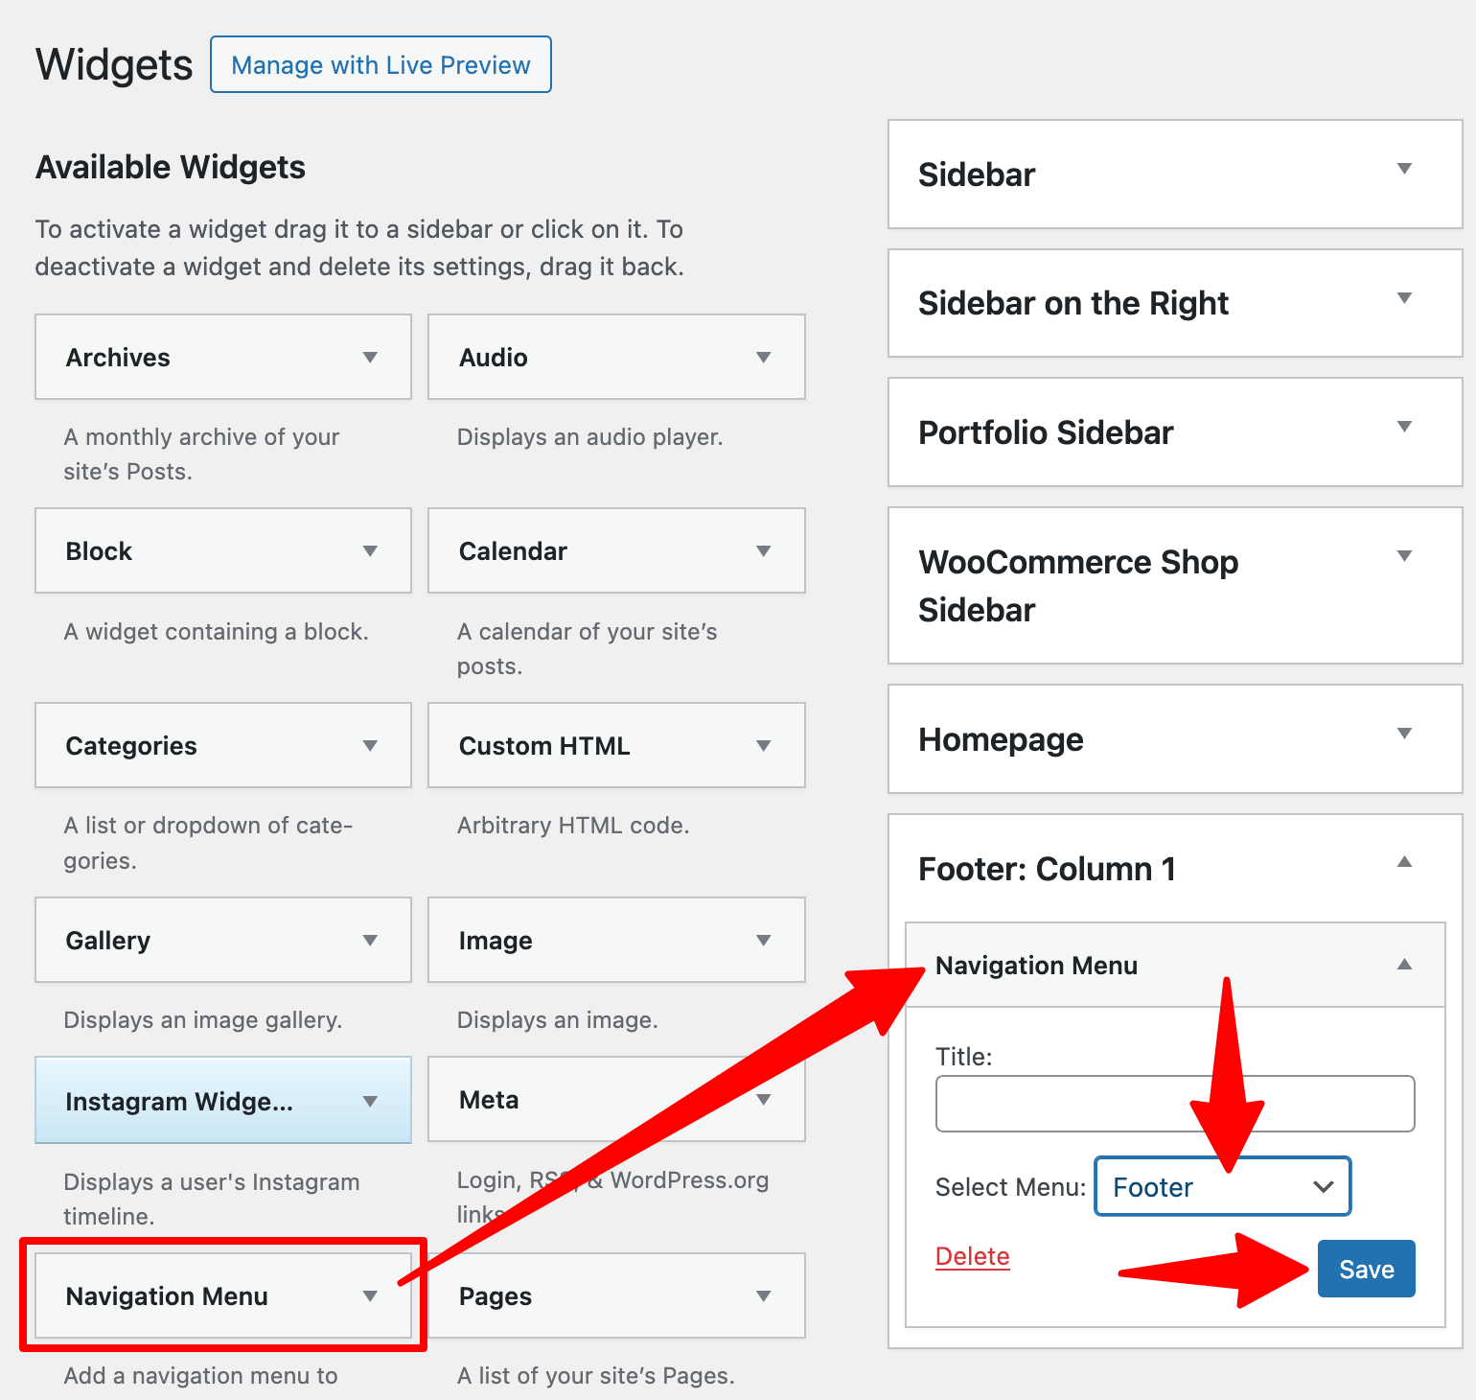Save the Navigation Menu widget settings
The width and height of the screenshot is (1476, 1400).
point(1366,1268)
